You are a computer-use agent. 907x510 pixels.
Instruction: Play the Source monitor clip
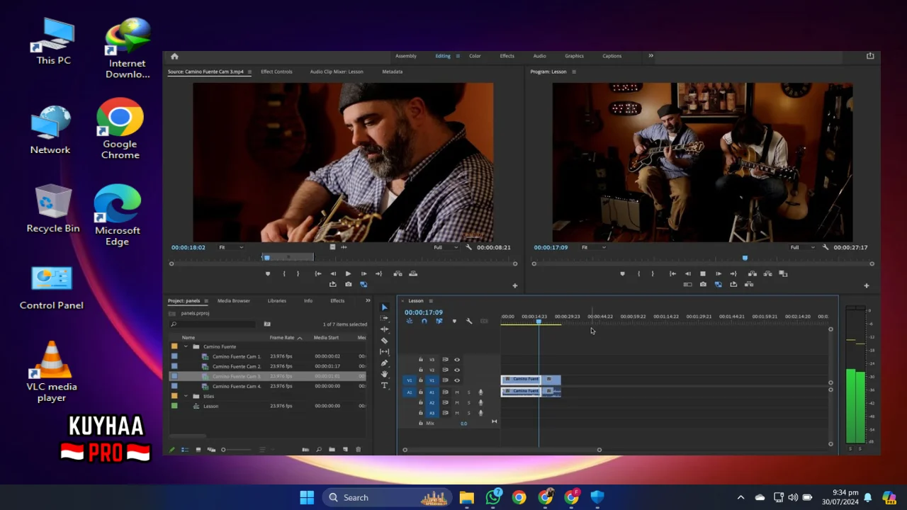(x=348, y=273)
